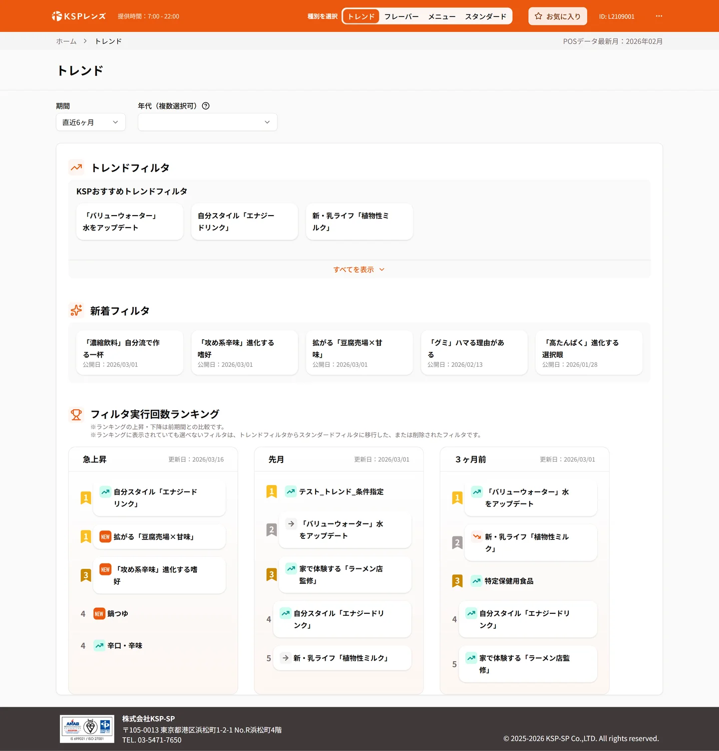Screen dimensions: 719x751
Task: Click the help icon beside 年代 label
Action: click(206, 106)
